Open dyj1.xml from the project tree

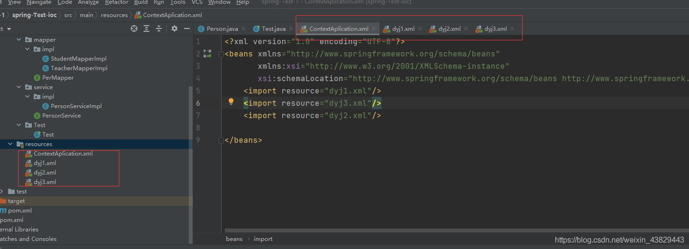coord(45,163)
